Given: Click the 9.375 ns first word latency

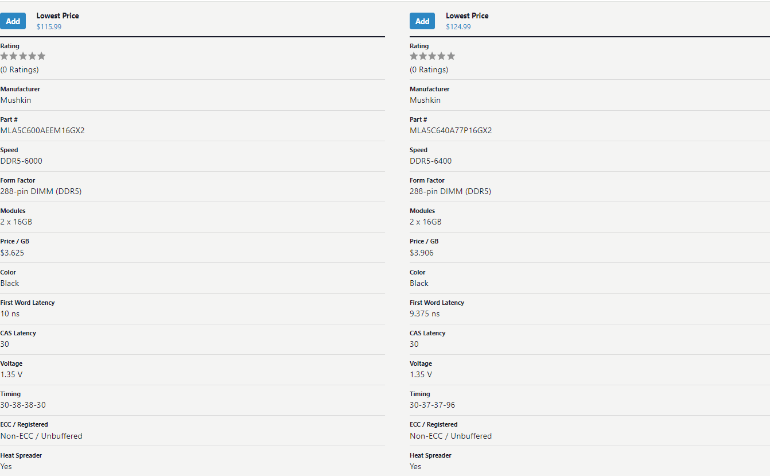Looking at the screenshot, I should click(425, 314).
